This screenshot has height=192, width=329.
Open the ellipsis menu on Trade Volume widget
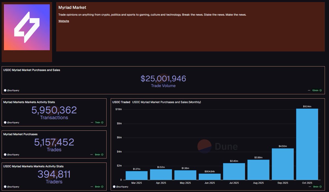click(309, 90)
